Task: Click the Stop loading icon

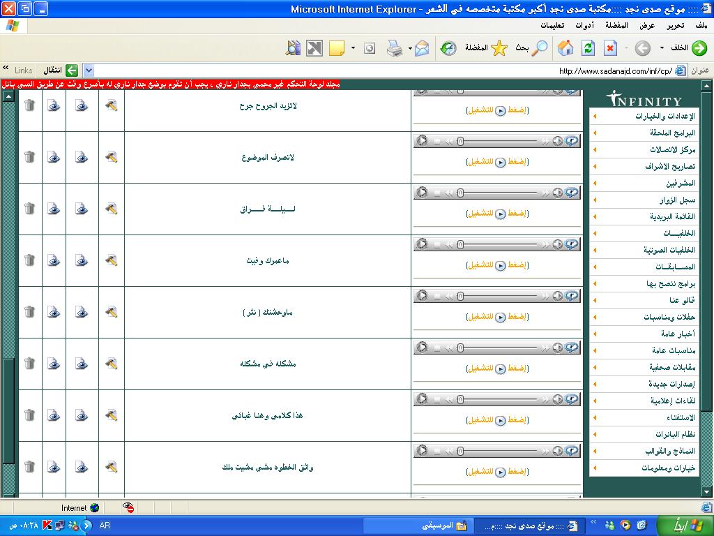Action: (x=610, y=48)
